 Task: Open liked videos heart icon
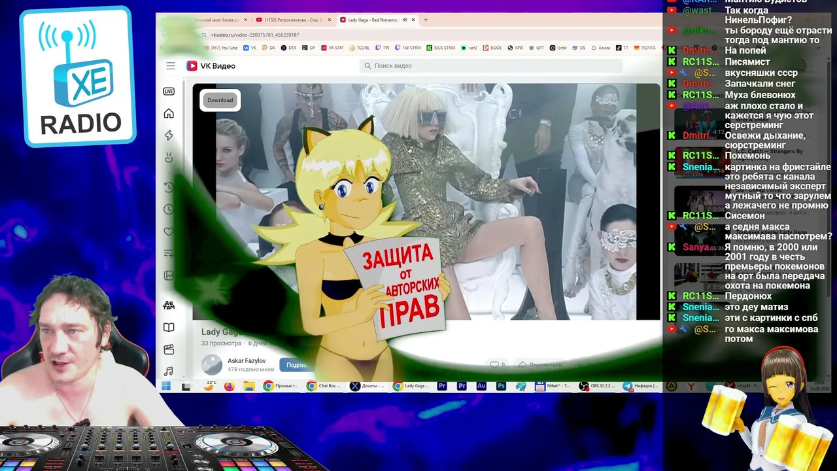point(169,232)
